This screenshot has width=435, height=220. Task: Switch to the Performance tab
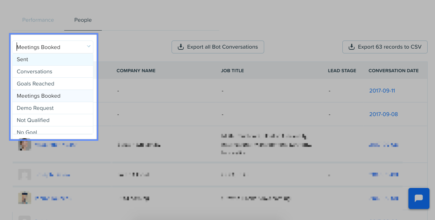coord(38,20)
